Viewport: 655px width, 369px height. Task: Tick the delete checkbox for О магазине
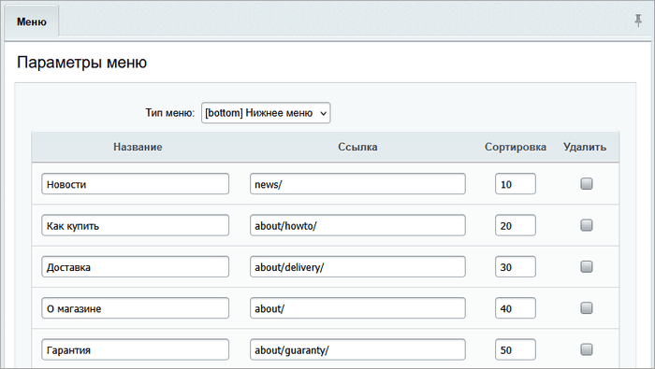click(x=587, y=308)
